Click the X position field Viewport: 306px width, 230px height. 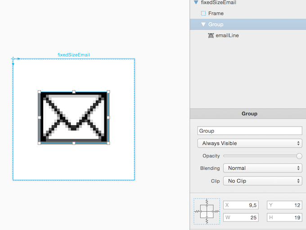pos(241,205)
